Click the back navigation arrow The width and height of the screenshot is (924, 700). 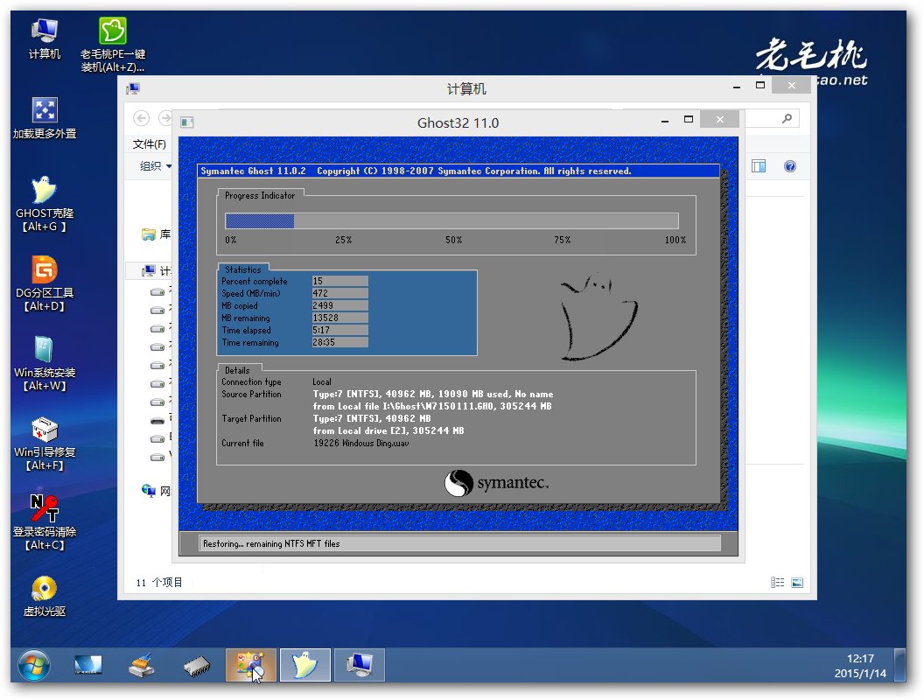coord(140,117)
